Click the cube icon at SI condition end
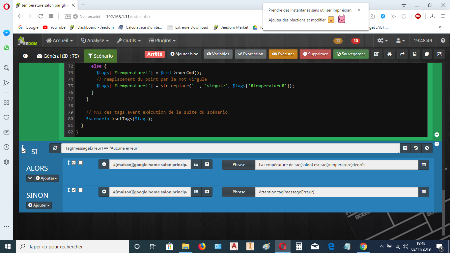The image size is (450, 253). point(427,148)
